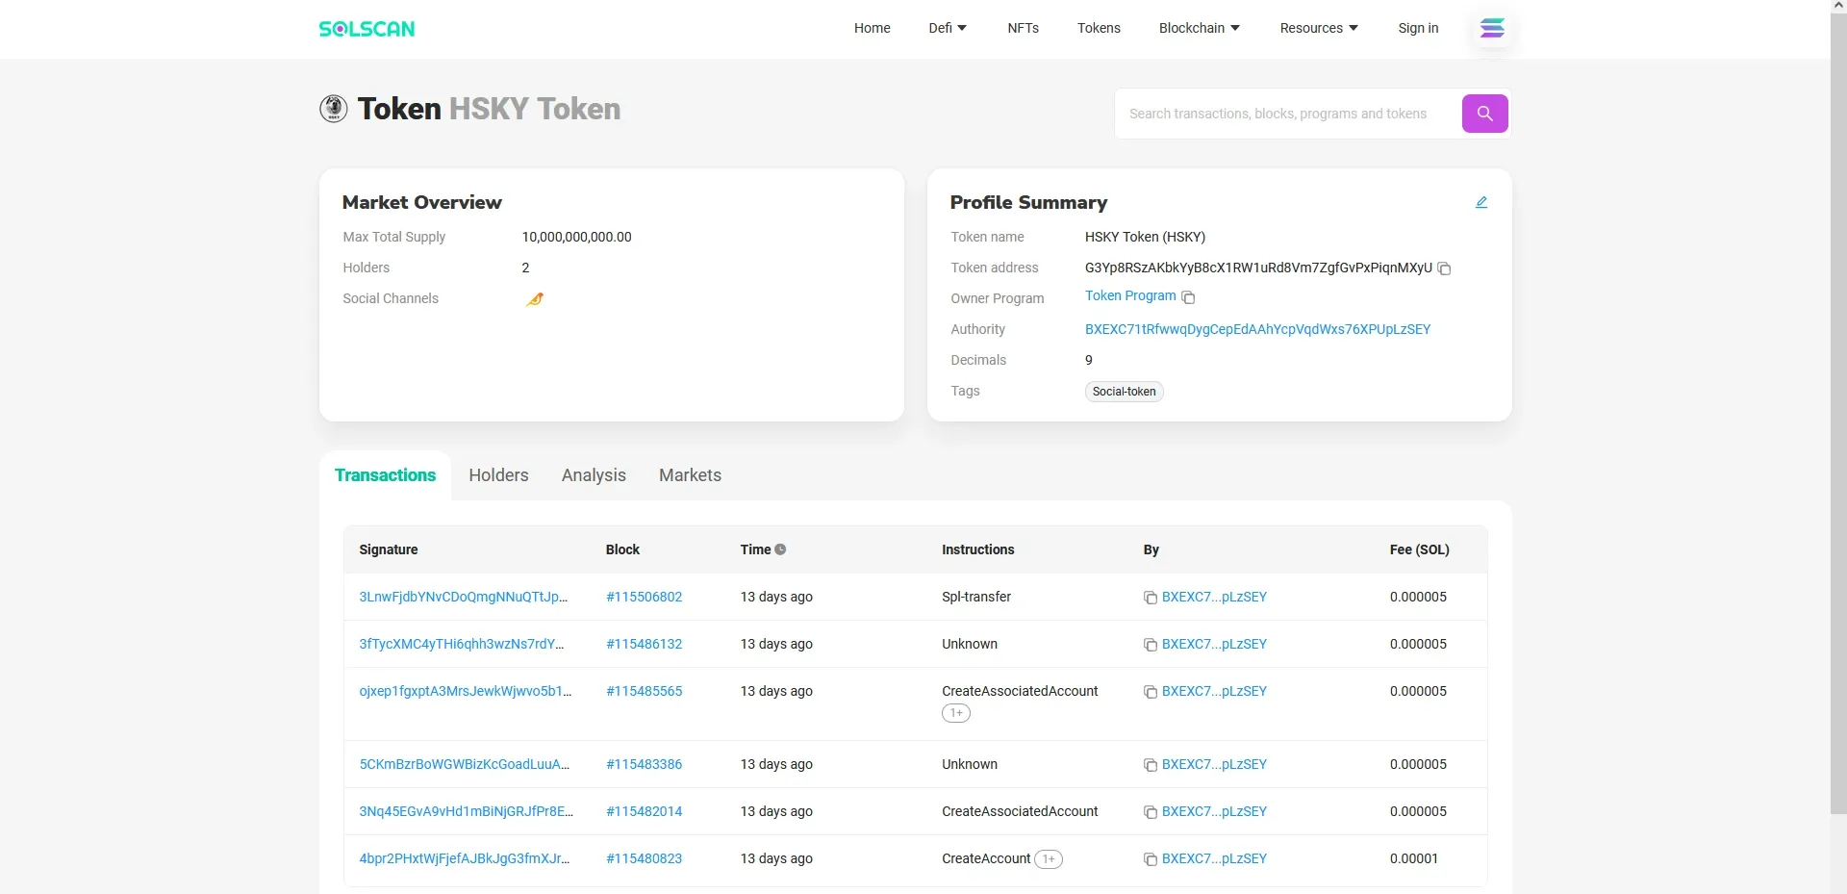The image size is (1847, 894).
Task: Expand 1+ instructions under CreateAssociatedAccount #115485565
Action: pos(956,713)
